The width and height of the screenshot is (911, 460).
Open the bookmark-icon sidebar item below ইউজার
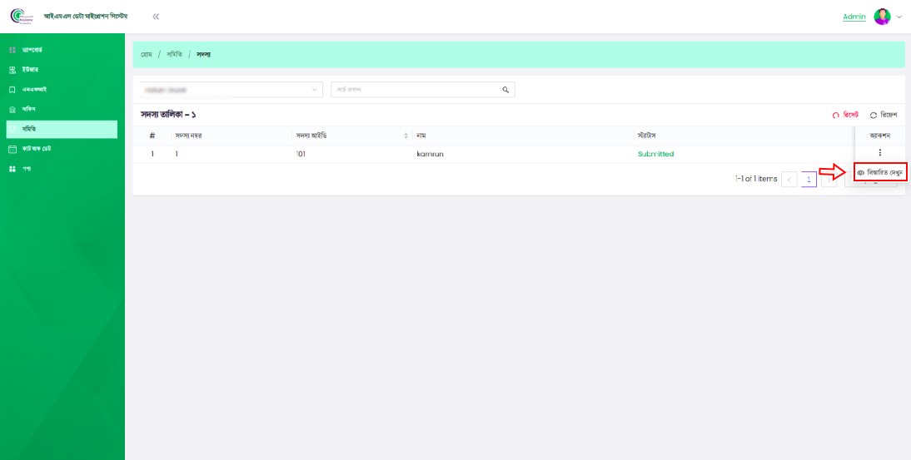pyautogui.click(x=33, y=90)
